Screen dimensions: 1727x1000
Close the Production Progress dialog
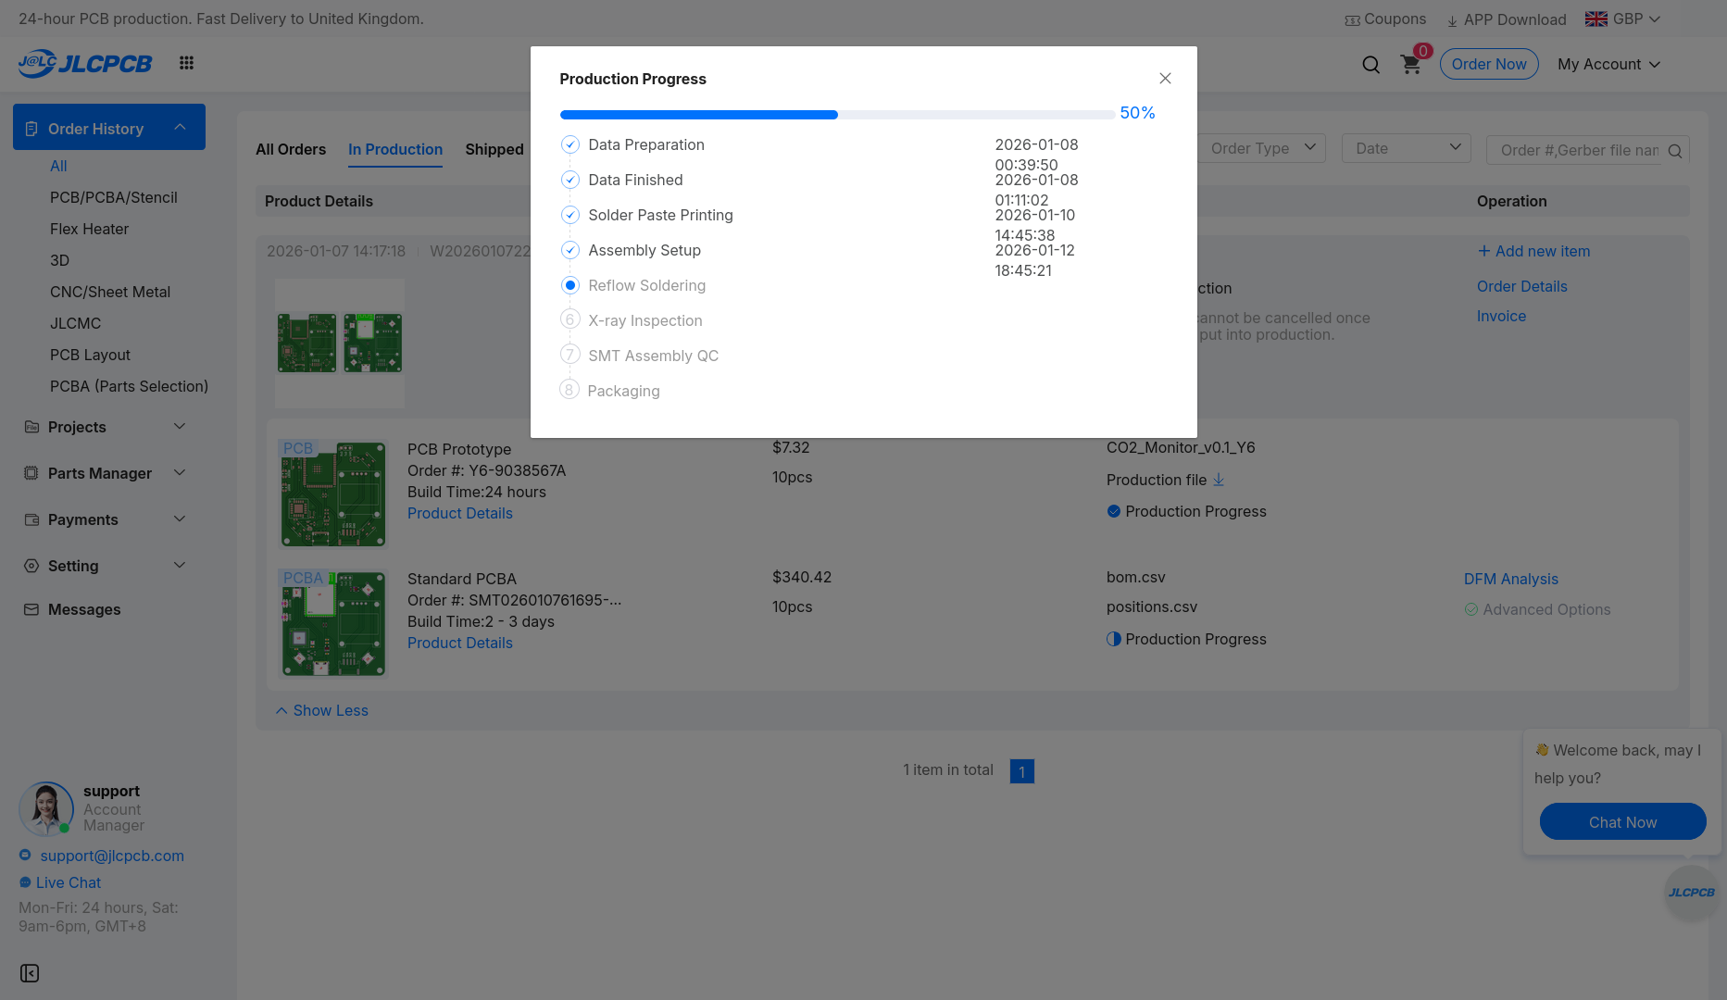[x=1165, y=79]
